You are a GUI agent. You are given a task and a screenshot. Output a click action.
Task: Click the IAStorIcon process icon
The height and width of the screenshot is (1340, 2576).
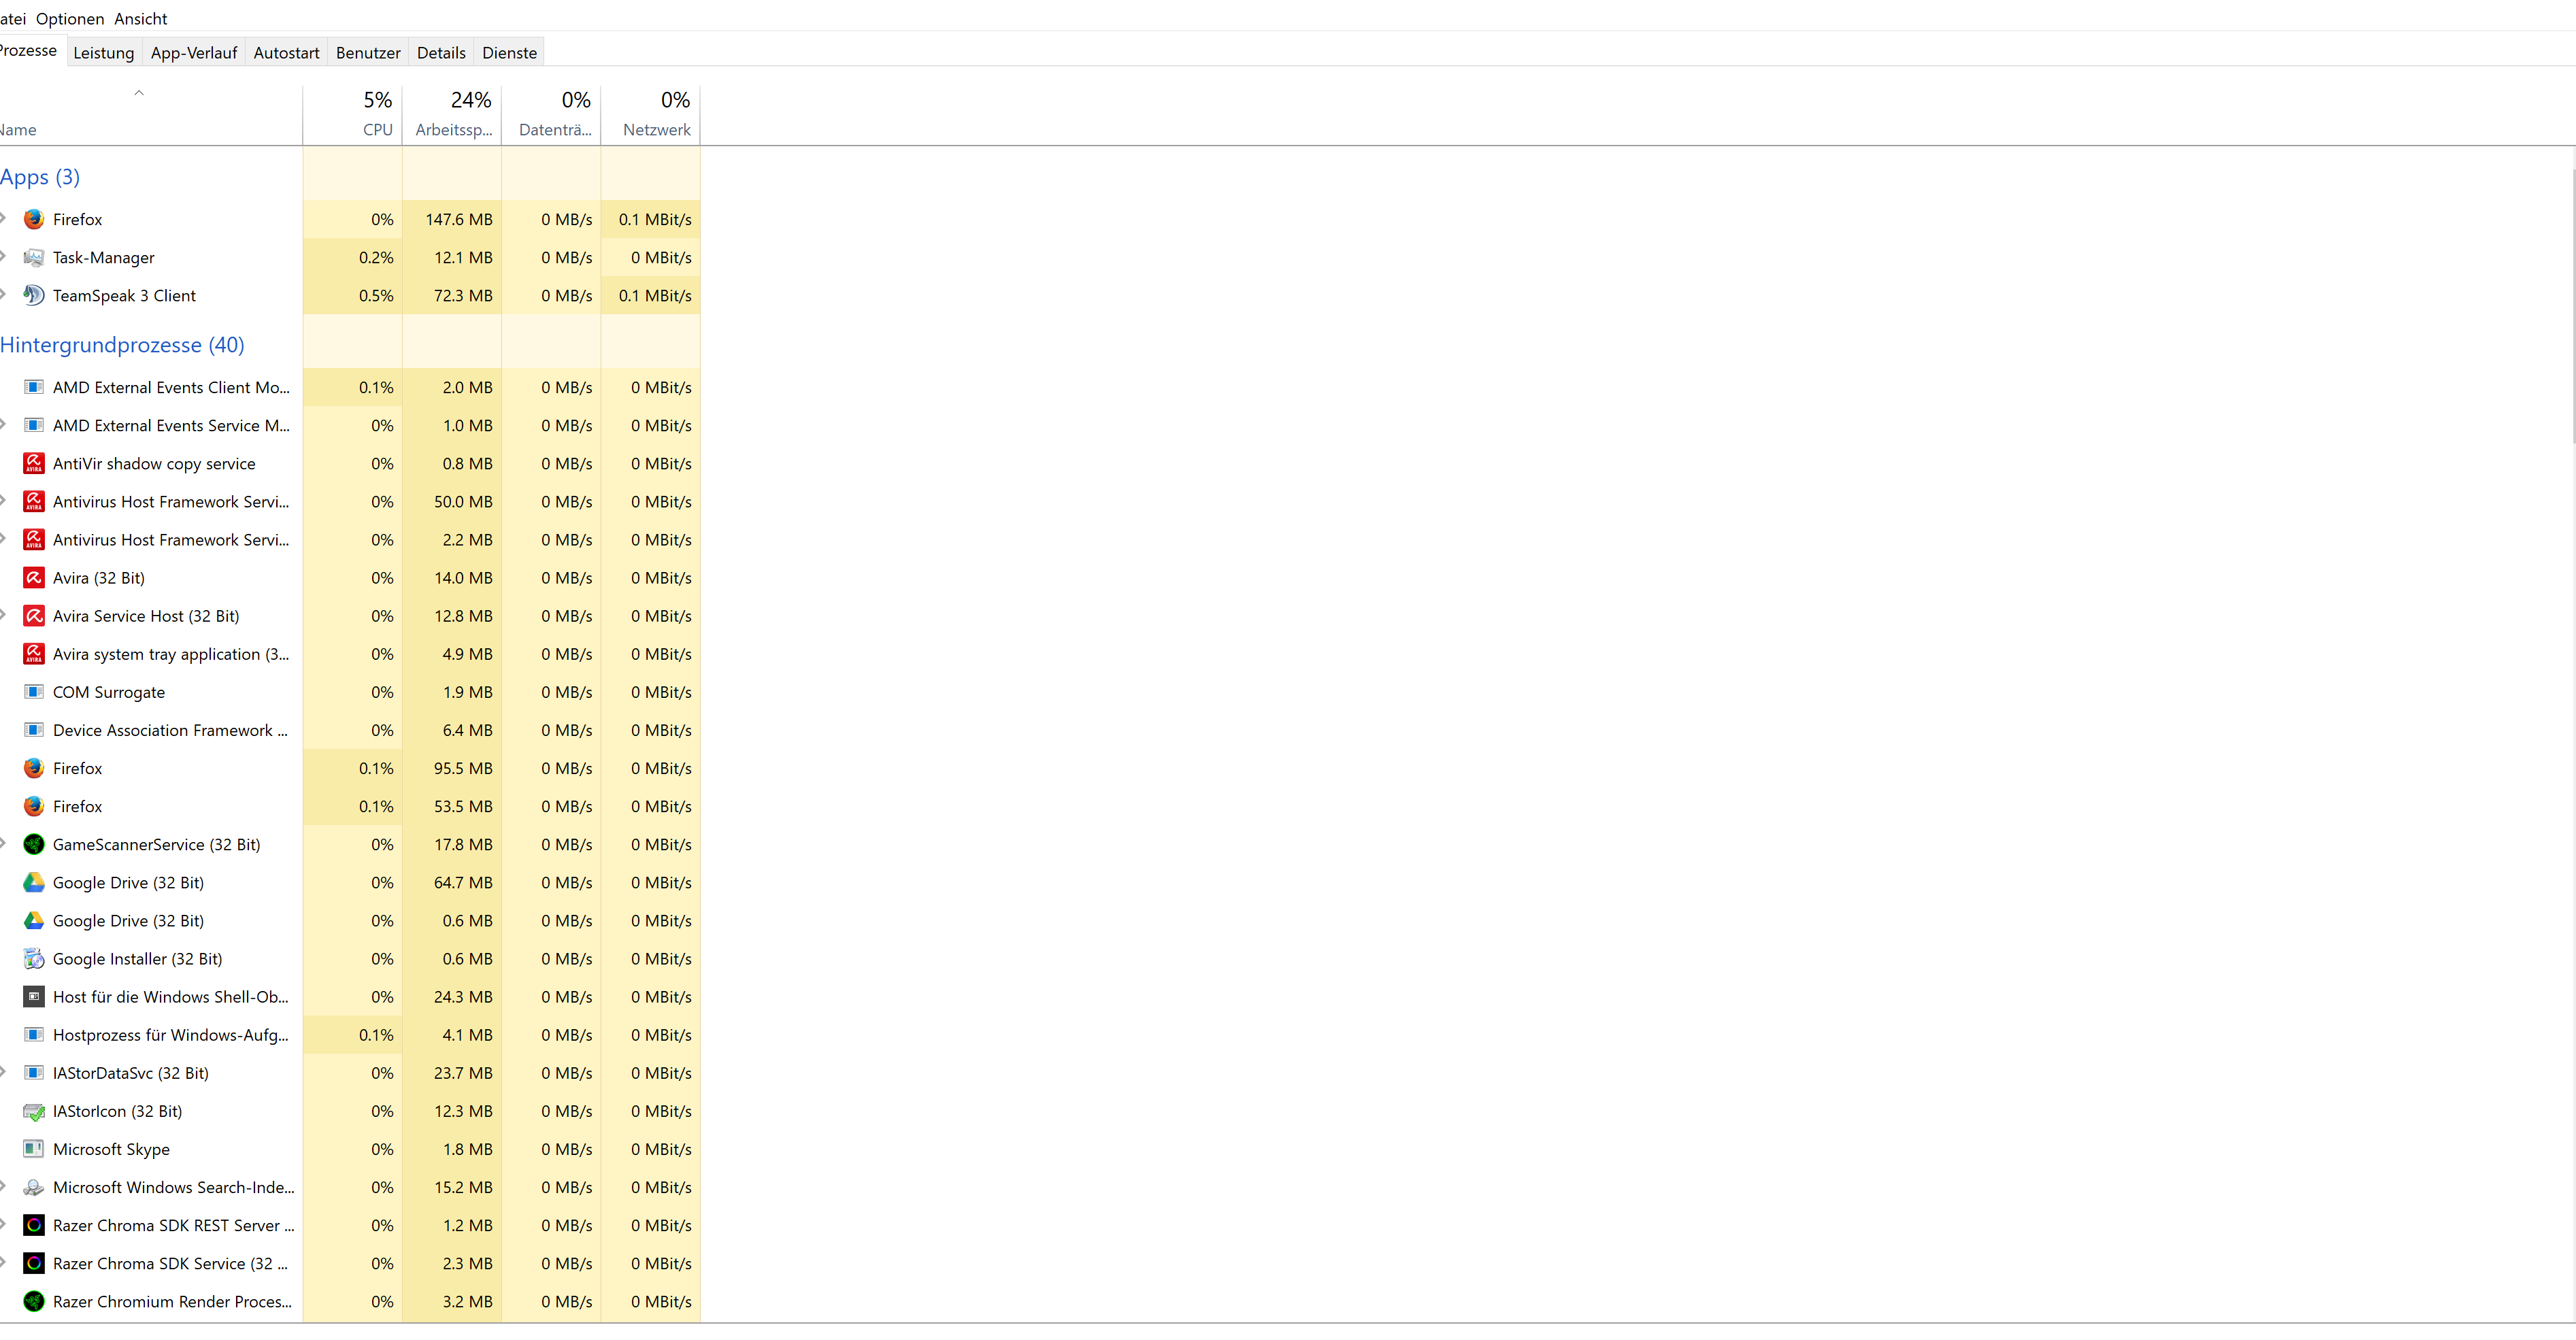[x=33, y=1111]
